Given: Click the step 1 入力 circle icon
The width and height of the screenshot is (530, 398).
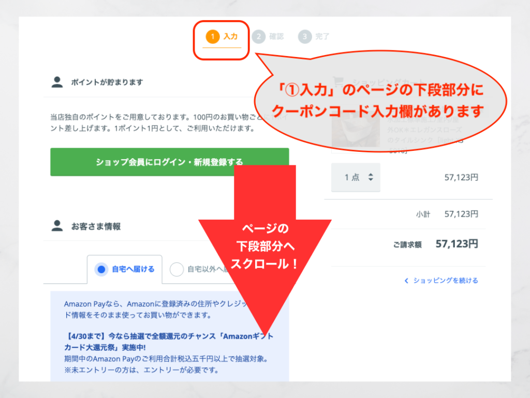Looking at the screenshot, I should 213,36.
